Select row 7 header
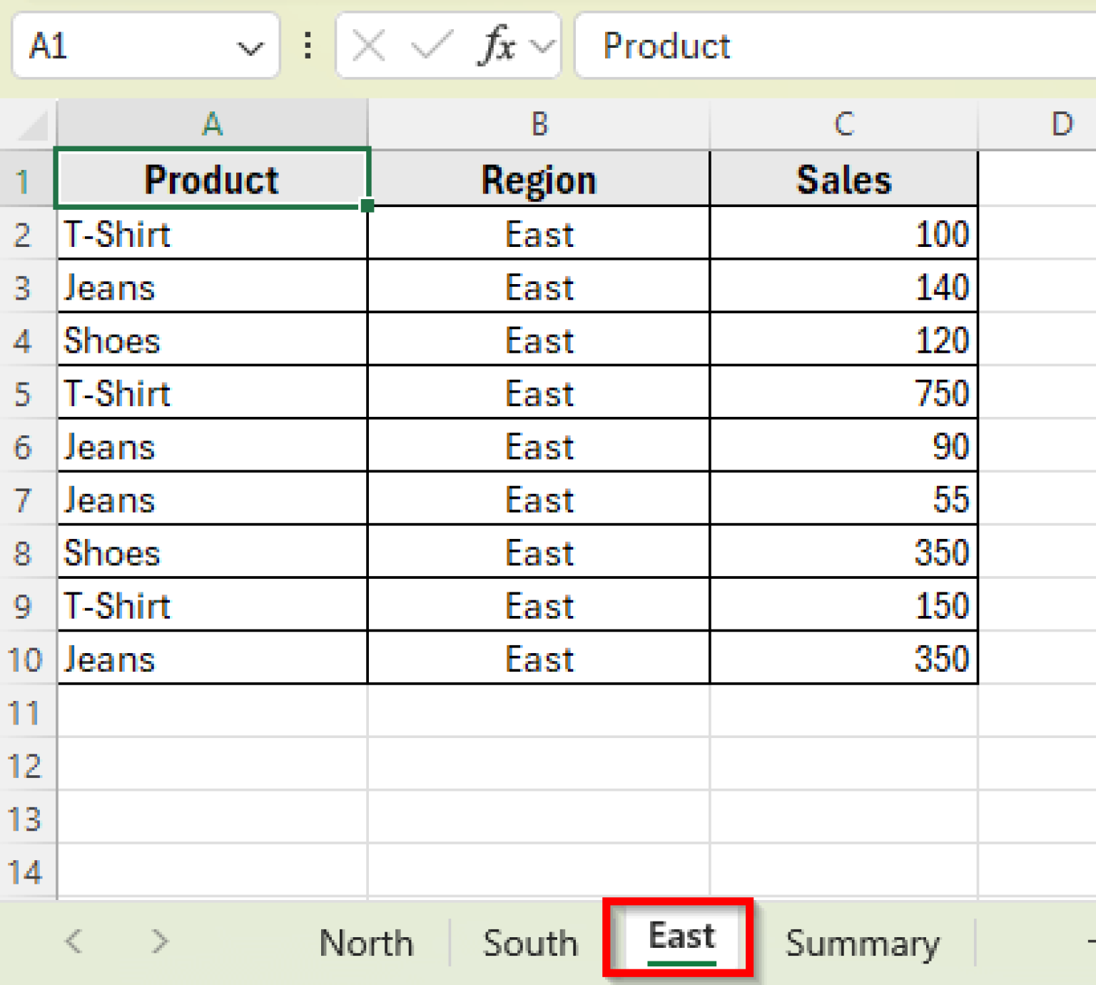The image size is (1096, 985). pos(27,500)
